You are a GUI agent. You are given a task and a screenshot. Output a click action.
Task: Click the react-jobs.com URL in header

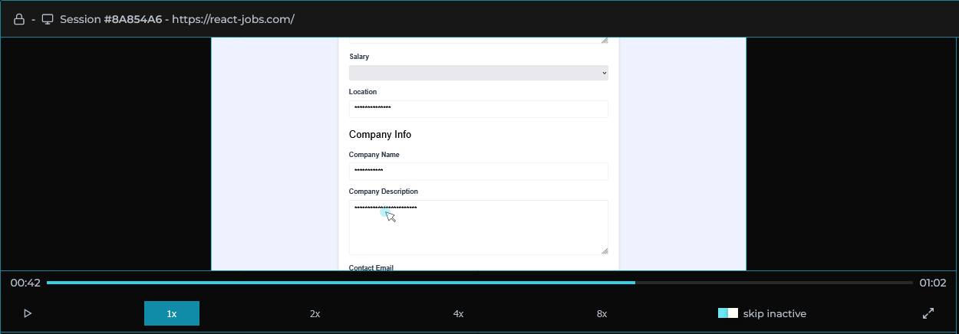click(x=233, y=19)
